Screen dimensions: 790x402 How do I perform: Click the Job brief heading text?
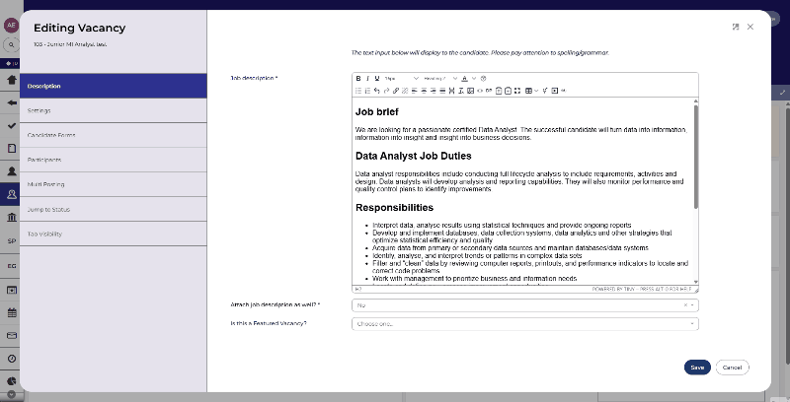(377, 111)
